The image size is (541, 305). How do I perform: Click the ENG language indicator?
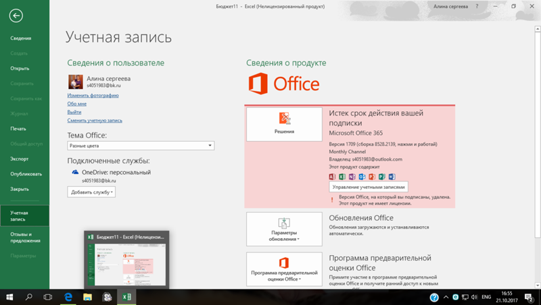pyautogui.click(x=486, y=297)
